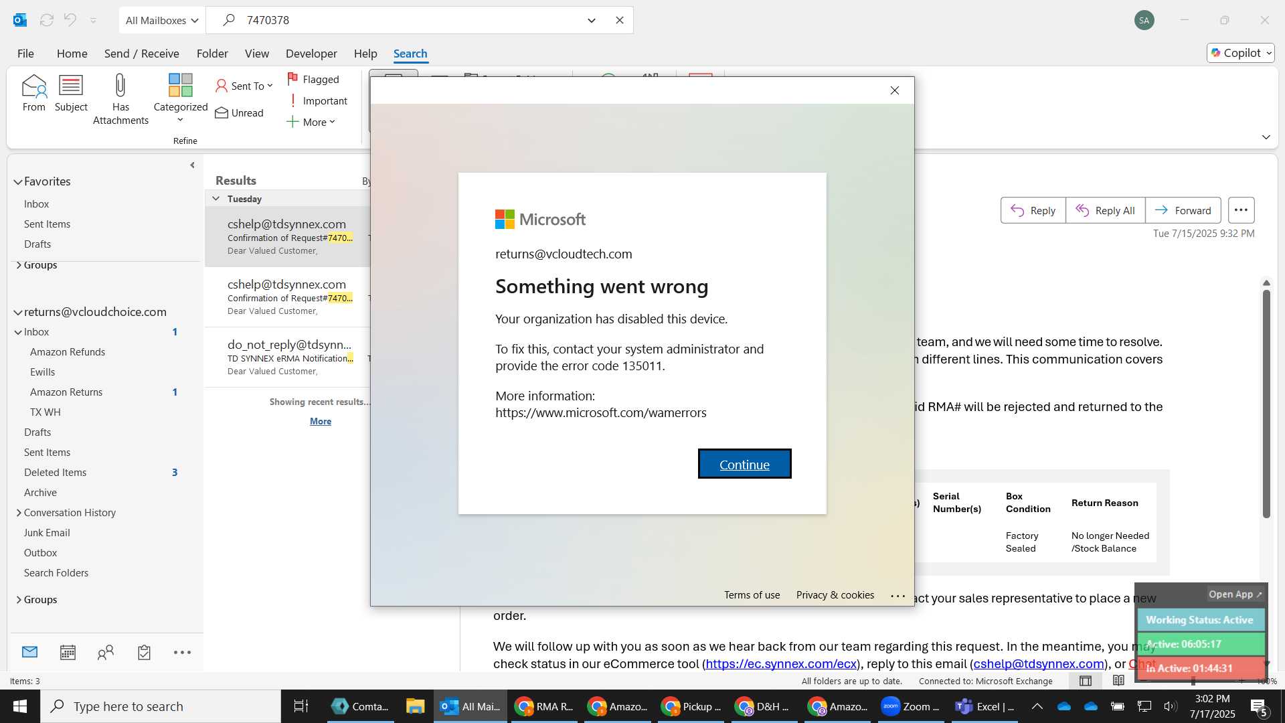Click Windows taskbar search box
This screenshot has height=723, width=1285.
[x=161, y=706]
